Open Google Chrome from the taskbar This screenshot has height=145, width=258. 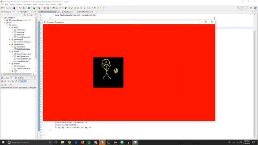point(69,142)
